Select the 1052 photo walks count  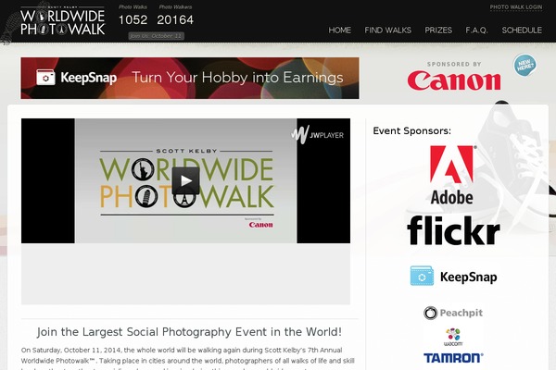[x=133, y=19]
